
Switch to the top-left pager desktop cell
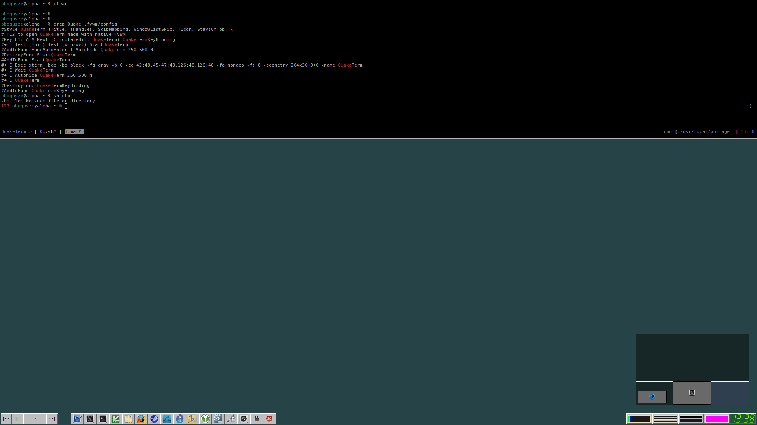(x=654, y=346)
